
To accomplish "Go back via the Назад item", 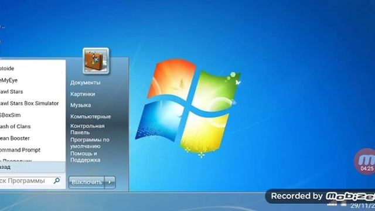I will coord(33,167).
